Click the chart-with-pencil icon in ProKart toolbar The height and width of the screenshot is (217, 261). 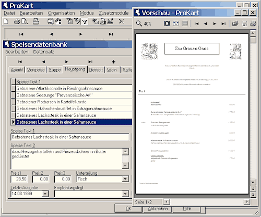point(110,21)
